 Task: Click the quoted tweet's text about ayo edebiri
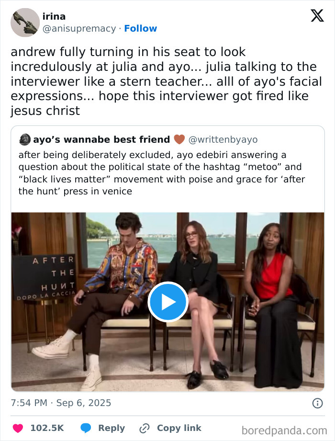163,173
